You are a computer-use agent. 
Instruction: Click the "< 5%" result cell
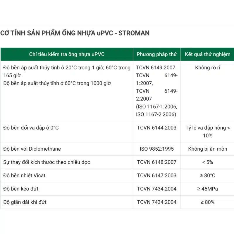[x=207, y=162]
